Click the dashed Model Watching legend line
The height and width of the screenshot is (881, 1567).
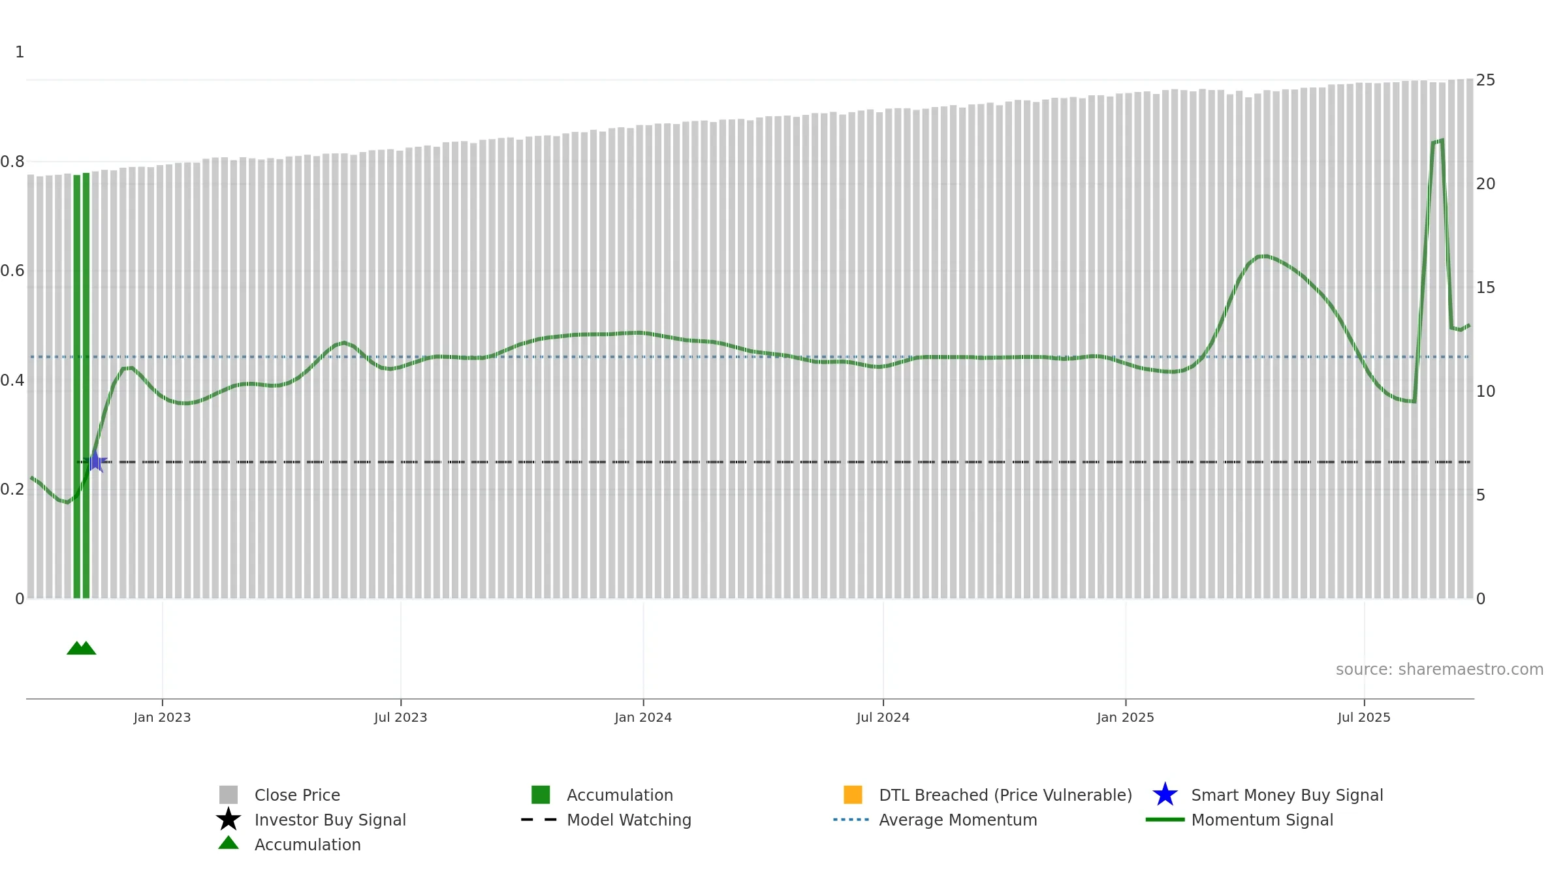click(539, 819)
